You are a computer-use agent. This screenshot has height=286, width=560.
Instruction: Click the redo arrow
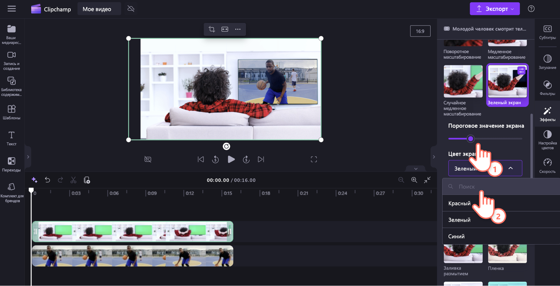tap(60, 180)
